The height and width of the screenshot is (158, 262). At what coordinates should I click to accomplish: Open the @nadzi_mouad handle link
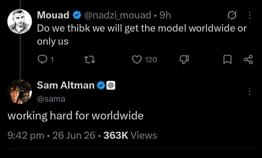[x=117, y=15]
